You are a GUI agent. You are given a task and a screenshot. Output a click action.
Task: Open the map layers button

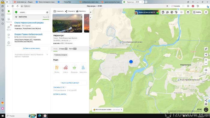point(181,12)
